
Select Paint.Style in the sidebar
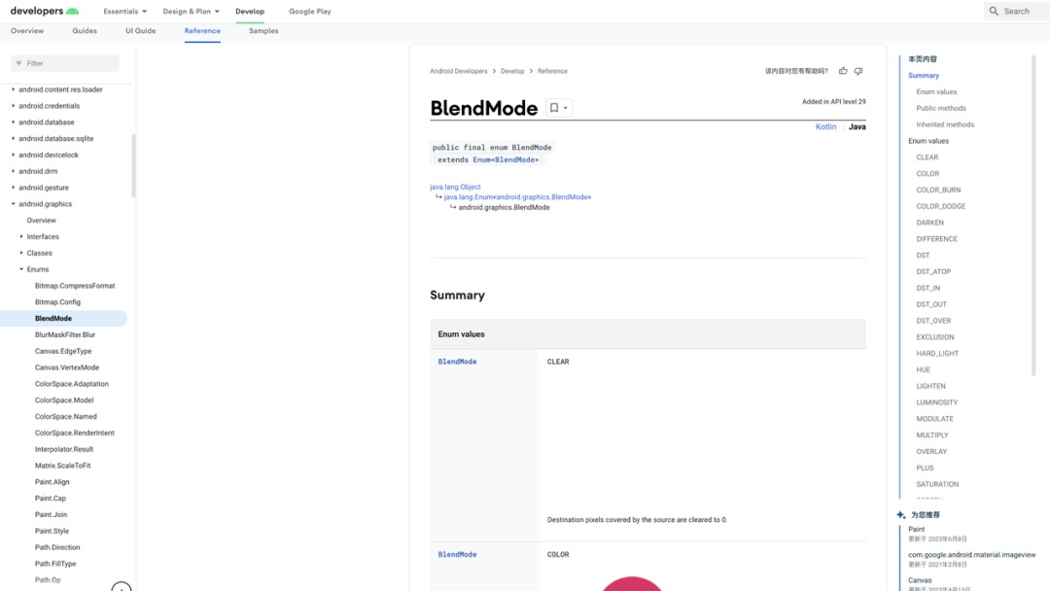pyautogui.click(x=52, y=531)
